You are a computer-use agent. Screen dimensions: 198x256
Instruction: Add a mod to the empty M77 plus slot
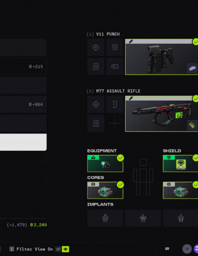pyautogui.click(x=115, y=123)
